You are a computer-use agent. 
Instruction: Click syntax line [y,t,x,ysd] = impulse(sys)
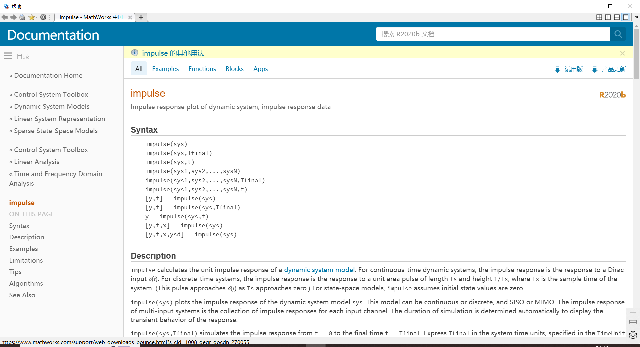coord(191,234)
